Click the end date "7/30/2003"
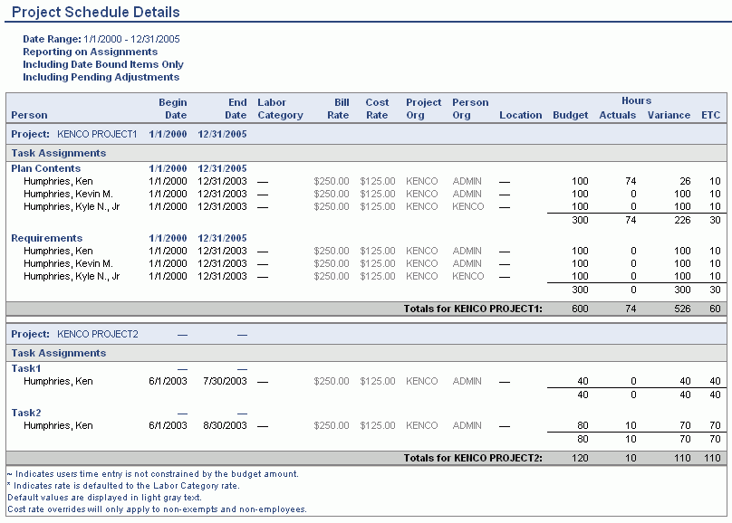The width and height of the screenshot is (732, 523). click(225, 381)
